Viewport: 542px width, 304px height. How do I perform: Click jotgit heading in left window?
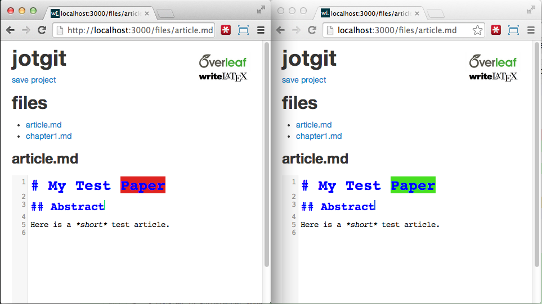[39, 59]
